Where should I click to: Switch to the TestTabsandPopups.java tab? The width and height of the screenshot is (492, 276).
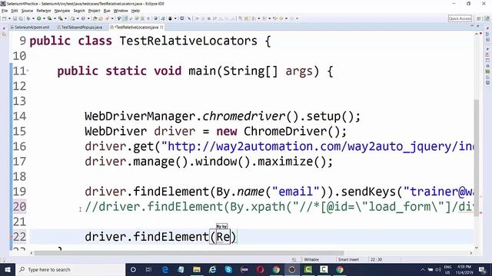point(80,28)
